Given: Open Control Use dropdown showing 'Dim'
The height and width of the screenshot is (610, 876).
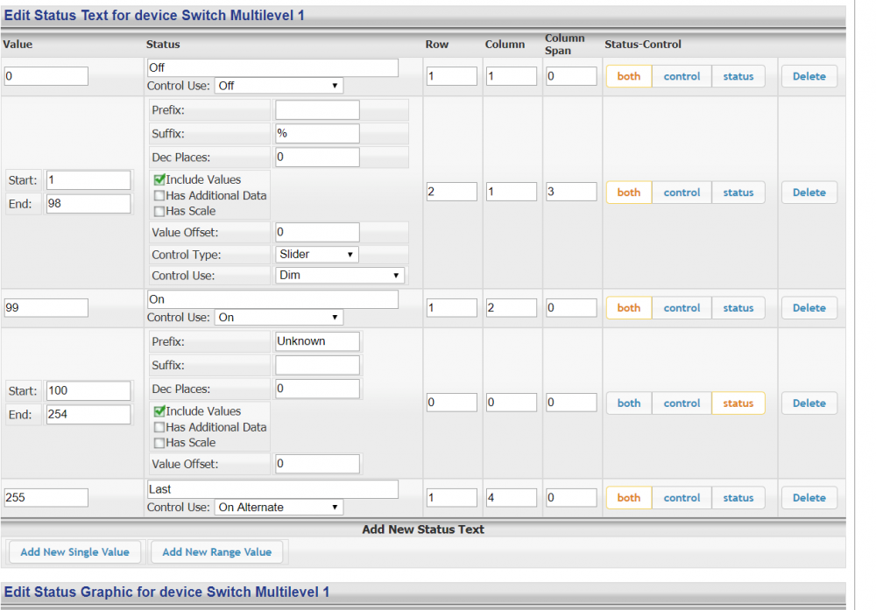Looking at the screenshot, I should pos(340,276).
